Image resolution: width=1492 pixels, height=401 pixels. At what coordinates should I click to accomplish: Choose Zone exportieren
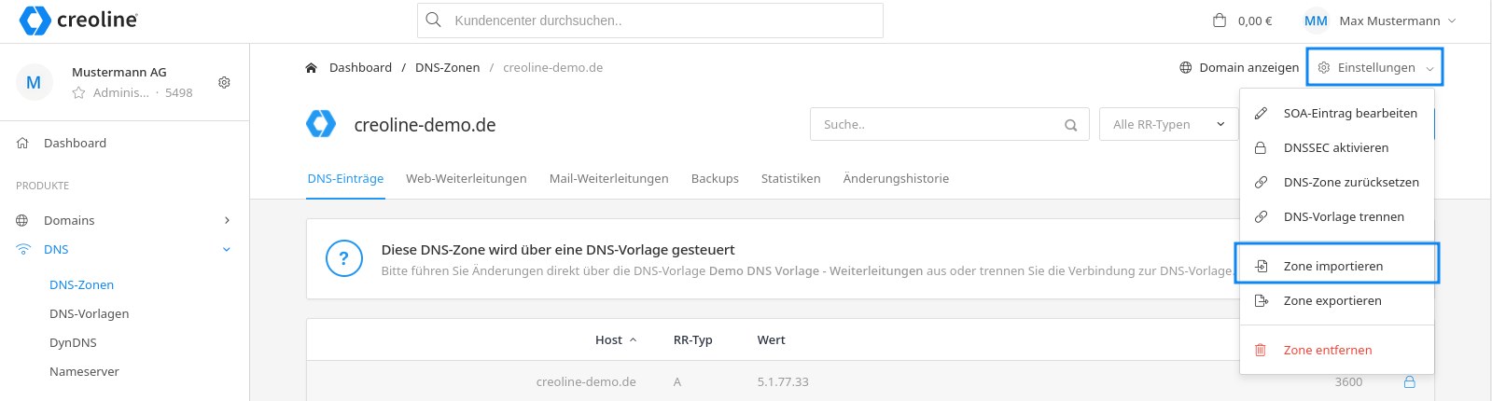[x=1337, y=300]
